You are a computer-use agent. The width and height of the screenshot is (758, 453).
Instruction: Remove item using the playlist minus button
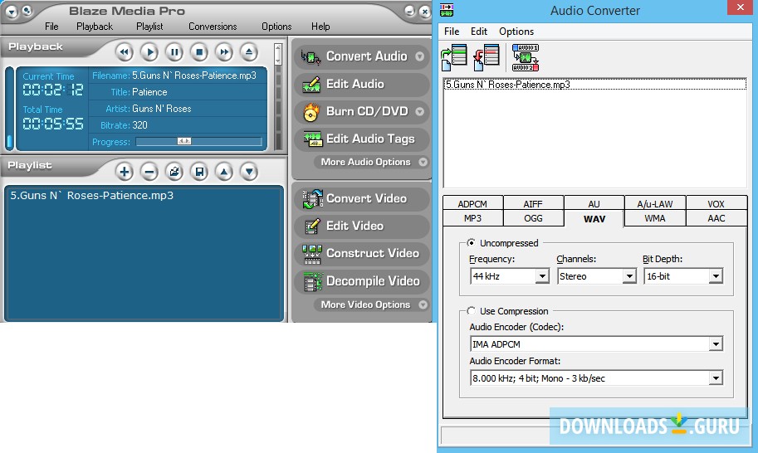pyautogui.click(x=149, y=172)
